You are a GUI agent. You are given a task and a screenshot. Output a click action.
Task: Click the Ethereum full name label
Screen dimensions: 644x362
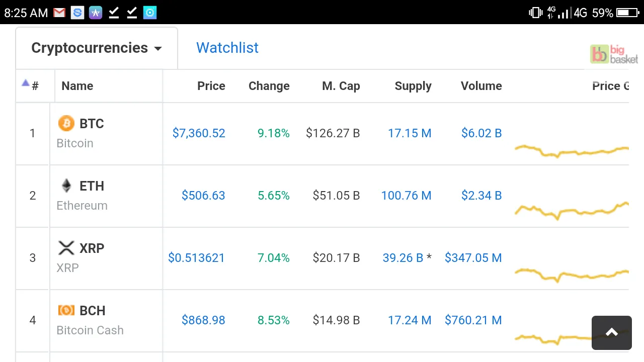(82, 206)
